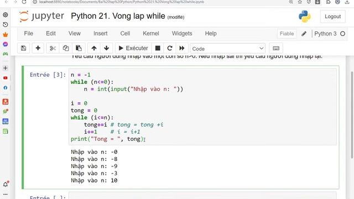Move the selected cell down
Screen dimensions: 354x199
(107, 48)
